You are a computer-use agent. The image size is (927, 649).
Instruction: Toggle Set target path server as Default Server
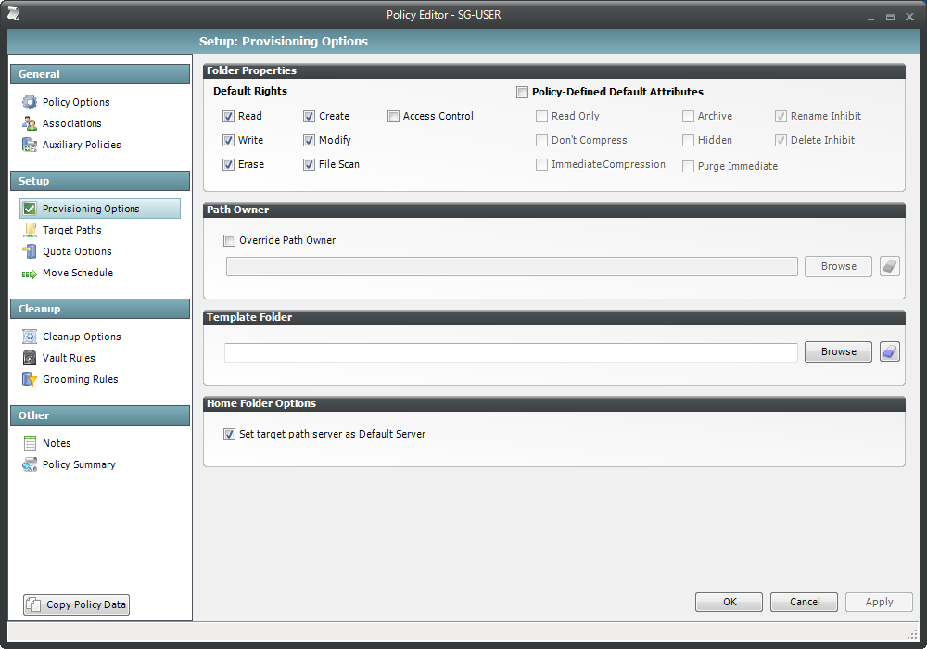[229, 435]
